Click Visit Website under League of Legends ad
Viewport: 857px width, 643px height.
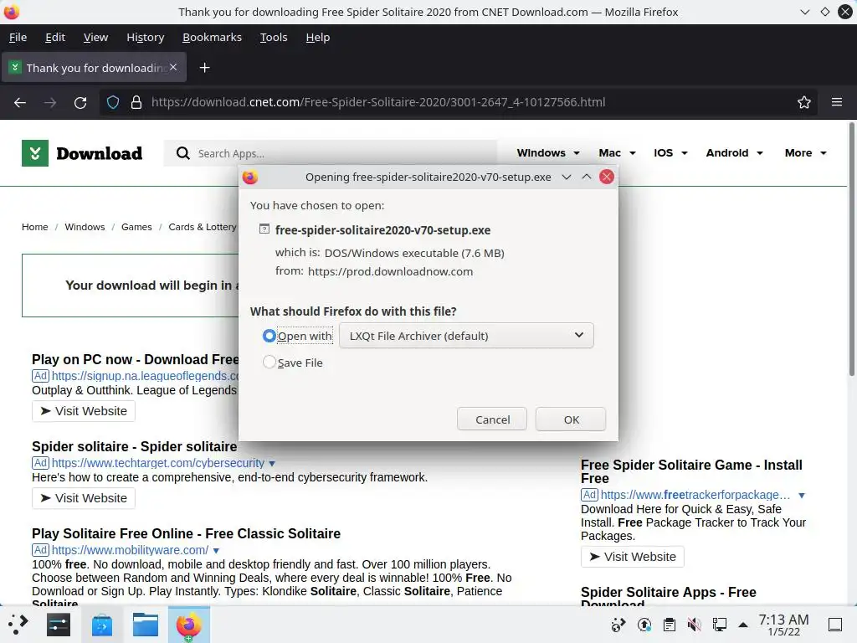pos(84,411)
